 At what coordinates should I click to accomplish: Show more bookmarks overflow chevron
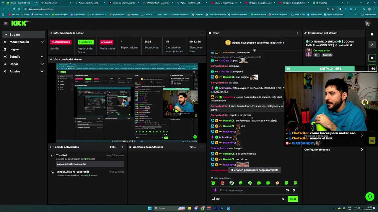[355, 14]
